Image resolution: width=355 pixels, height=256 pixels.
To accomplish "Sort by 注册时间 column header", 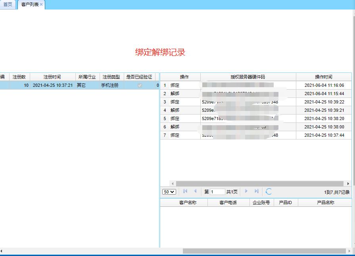I will pyautogui.click(x=52, y=77).
